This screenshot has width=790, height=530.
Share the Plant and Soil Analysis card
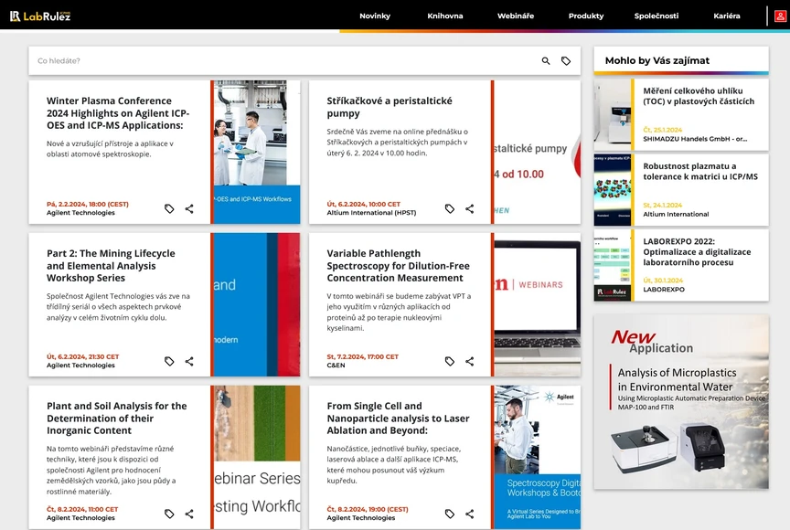(x=189, y=514)
